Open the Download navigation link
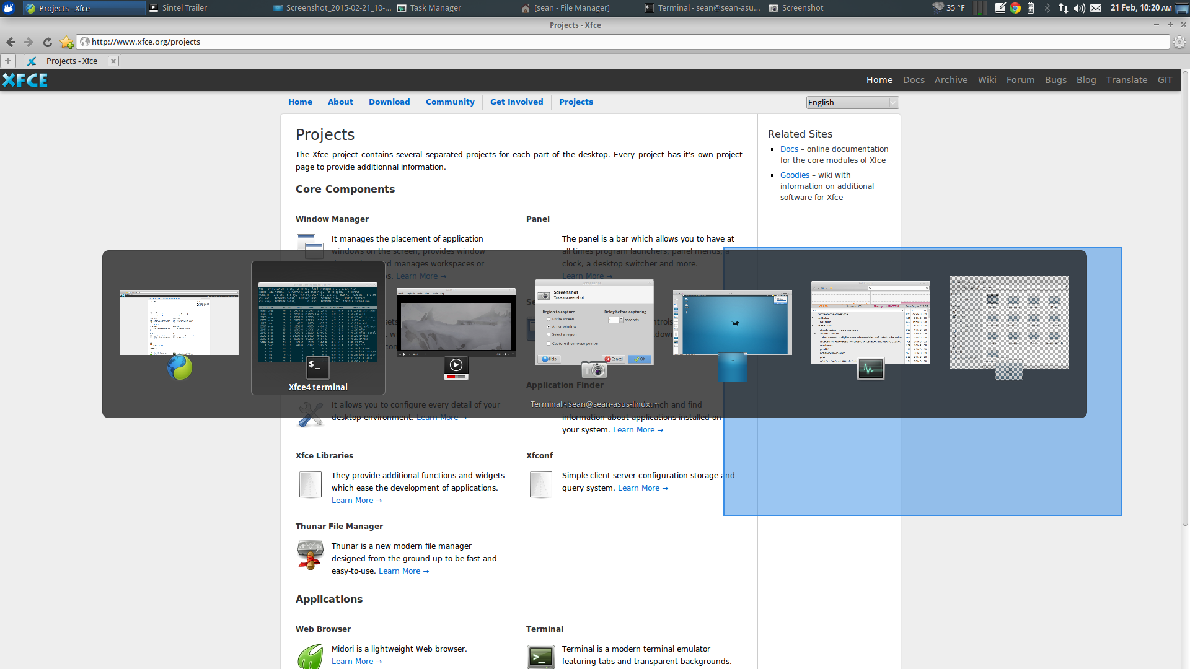The height and width of the screenshot is (669, 1190). point(389,102)
